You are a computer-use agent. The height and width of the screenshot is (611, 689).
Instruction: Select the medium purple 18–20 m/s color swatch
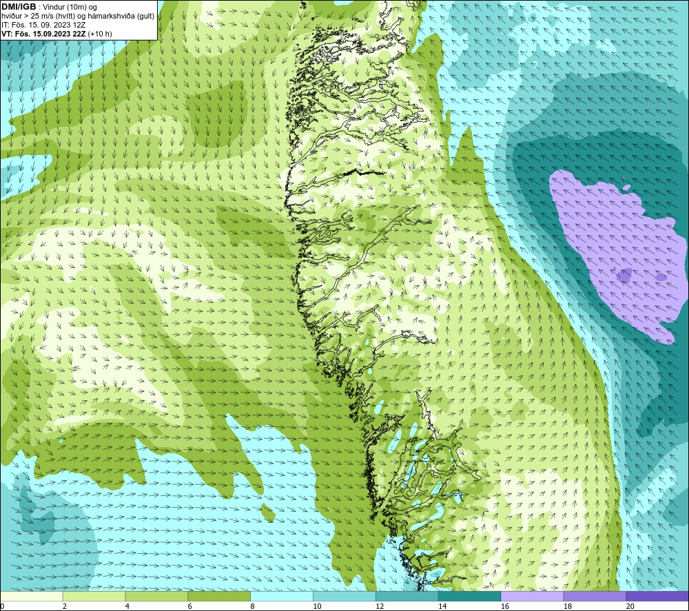(595, 596)
